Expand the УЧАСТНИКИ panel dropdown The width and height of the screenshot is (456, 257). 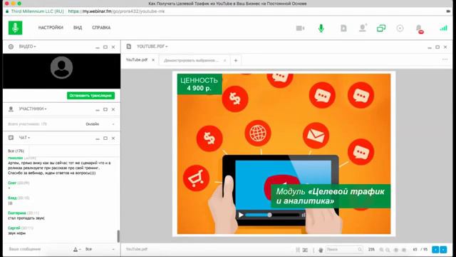pyautogui.click(x=33, y=109)
